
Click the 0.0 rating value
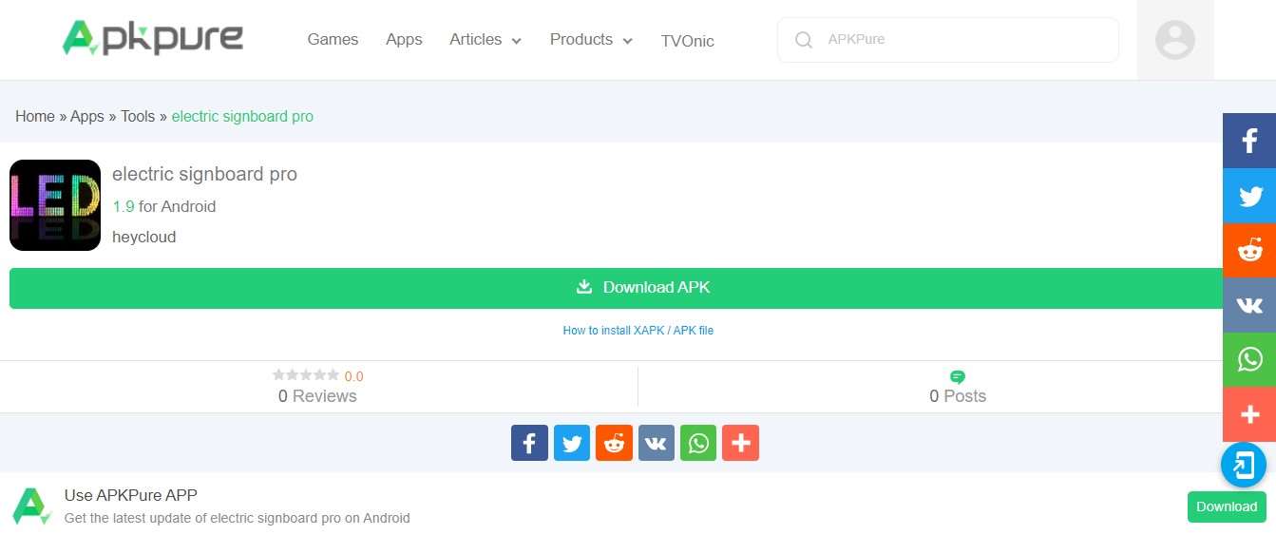click(353, 376)
